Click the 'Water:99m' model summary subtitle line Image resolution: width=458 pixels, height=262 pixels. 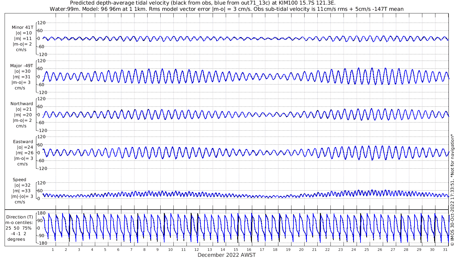[226, 9]
